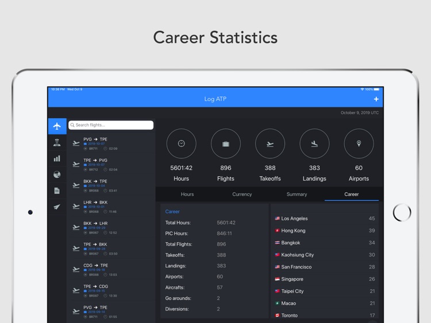Select the Career tab
The width and height of the screenshot is (431, 323).
[x=351, y=194]
